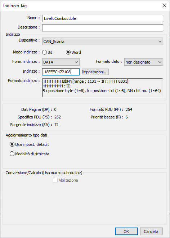Viewport: 170px width, 238px height.
Task: Click the Impostazioni... button
Action: pos(95,72)
